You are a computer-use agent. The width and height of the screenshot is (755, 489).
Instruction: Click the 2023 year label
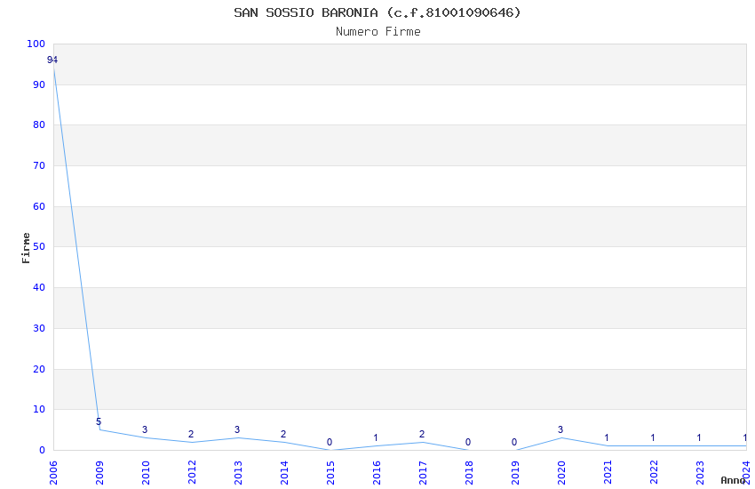700,473
